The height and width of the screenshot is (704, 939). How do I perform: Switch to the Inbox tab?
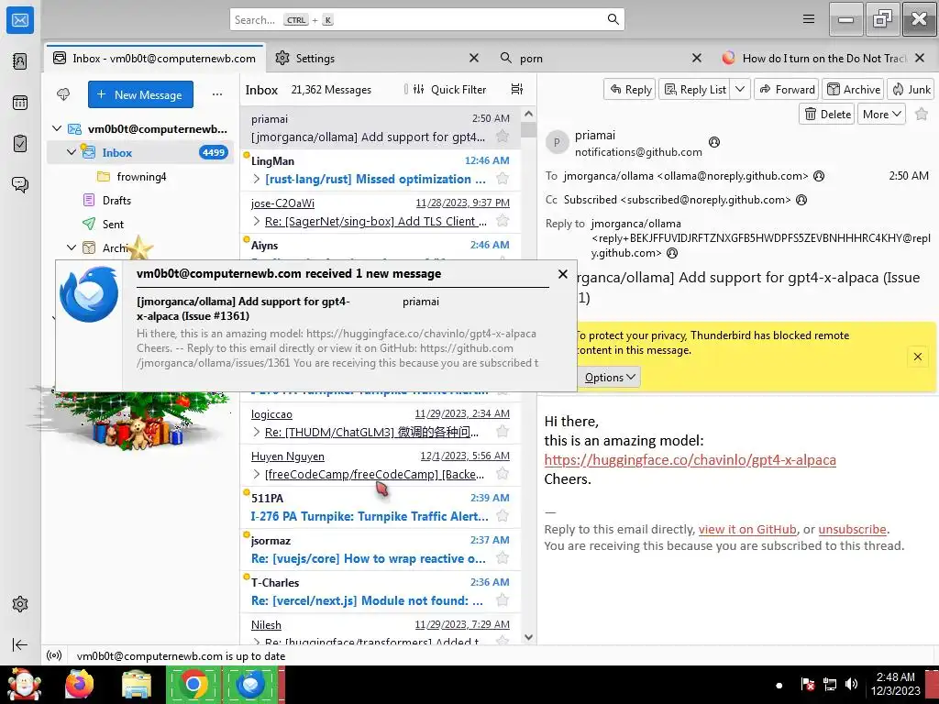click(x=154, y=58)
